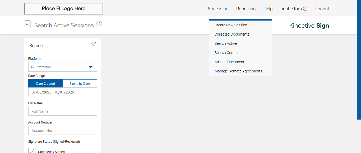Image resolution: width=361 pixels, height=153 pixels.
Task: Click the red alert icon beside adobe tom
Action: pos(305,9)
